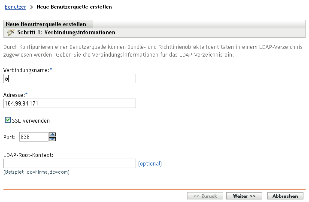Viewport: 309px width, 202px height.
Task: Decrease the port with the down arrow
Action: (53, 139)
